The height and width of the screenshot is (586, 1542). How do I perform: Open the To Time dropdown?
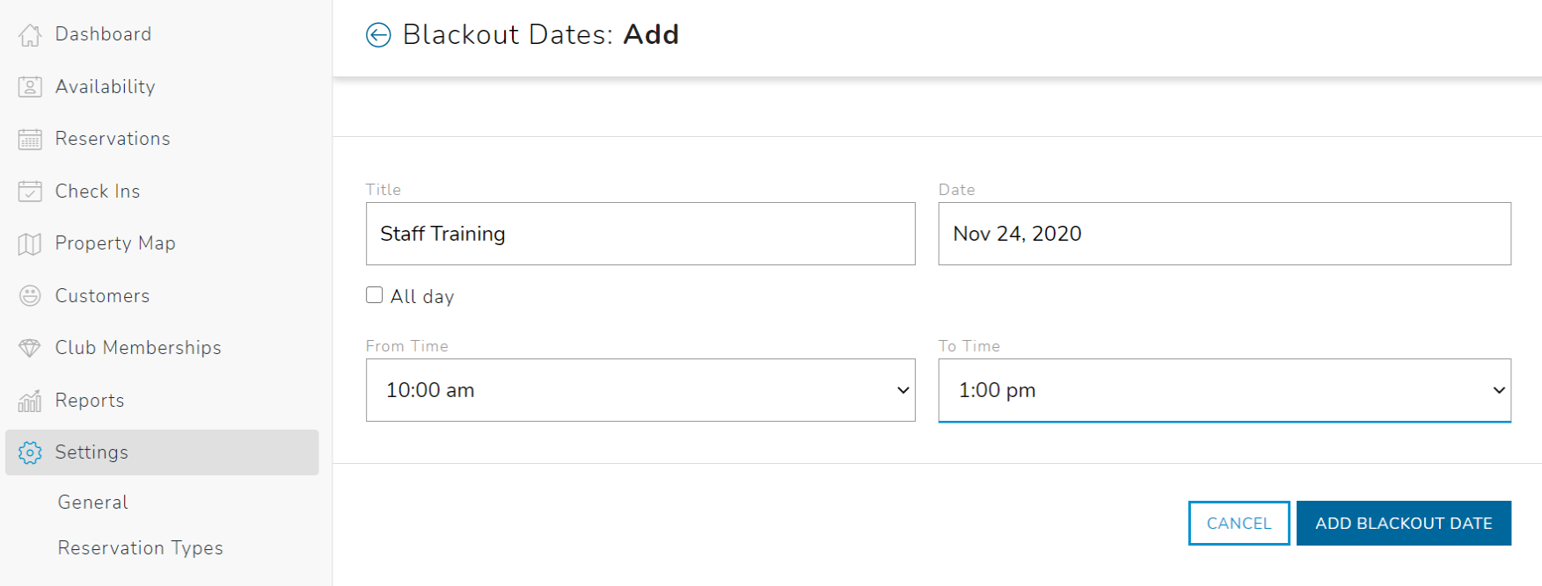coord(1224,390)
